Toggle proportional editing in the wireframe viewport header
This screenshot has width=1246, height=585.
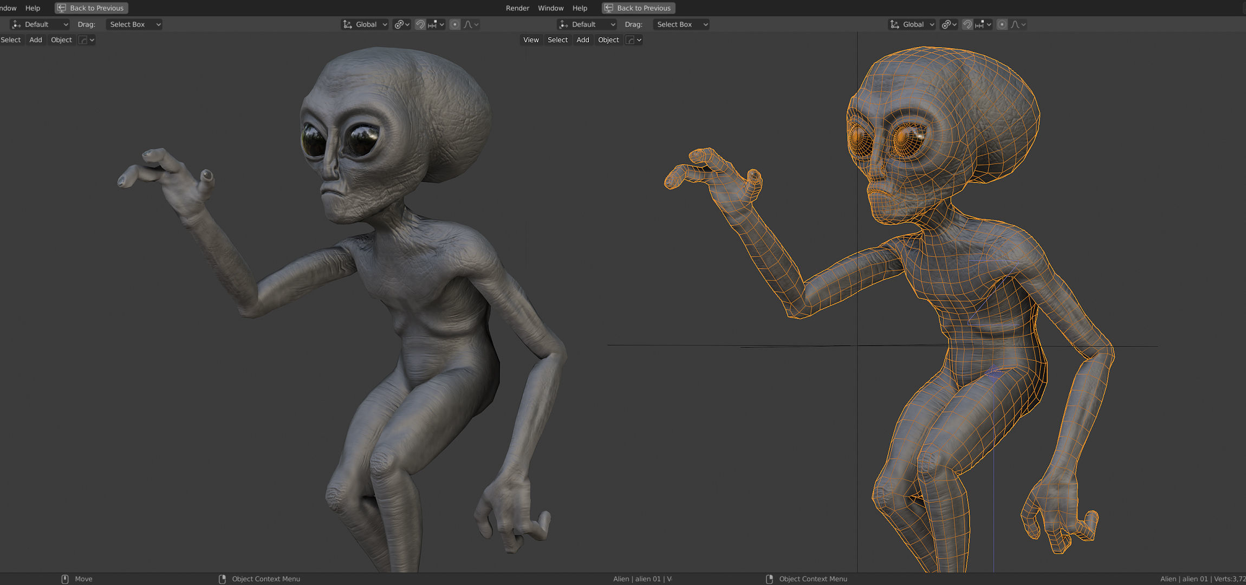tap(1002, 24)
